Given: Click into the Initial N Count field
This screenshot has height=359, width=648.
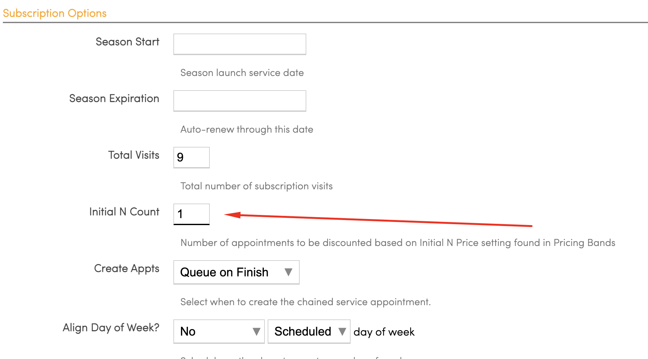Looking at the screenshot, I should click(191, 214).
